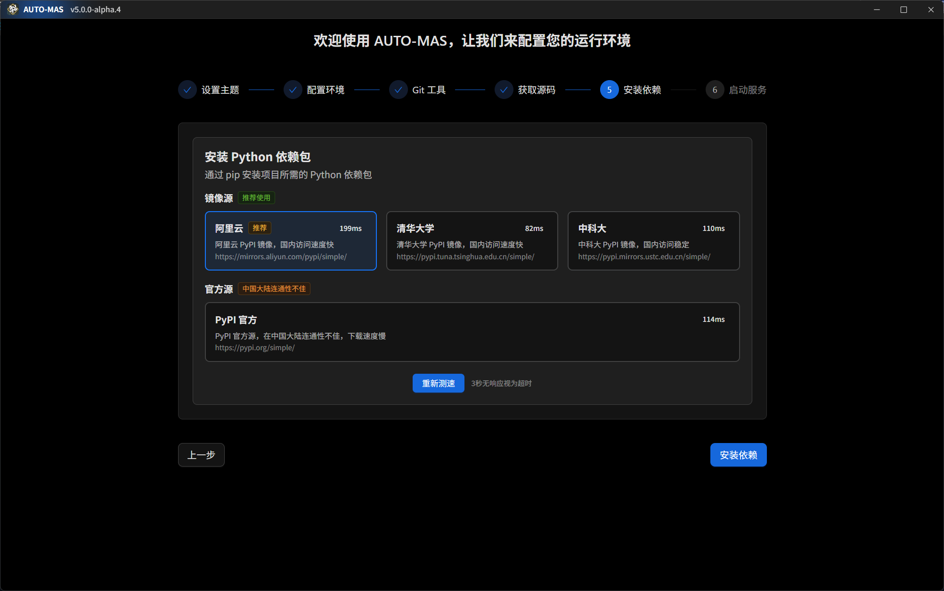Image resolution: width=944 pixels, height=591 pixels.
Task: Click the 199ms latency reading on 阿里云
Action: (350, 228)
